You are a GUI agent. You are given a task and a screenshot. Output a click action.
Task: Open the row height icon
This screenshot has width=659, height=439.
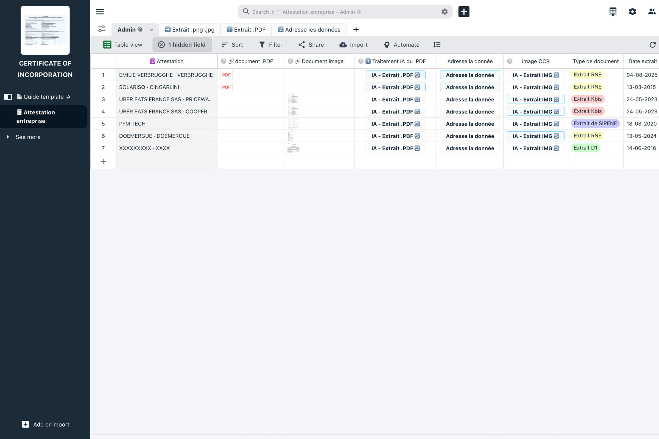click(x=437, y=45)
